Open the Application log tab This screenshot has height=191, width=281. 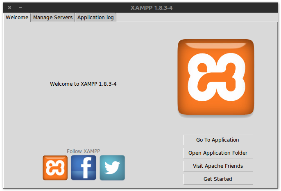95,18
